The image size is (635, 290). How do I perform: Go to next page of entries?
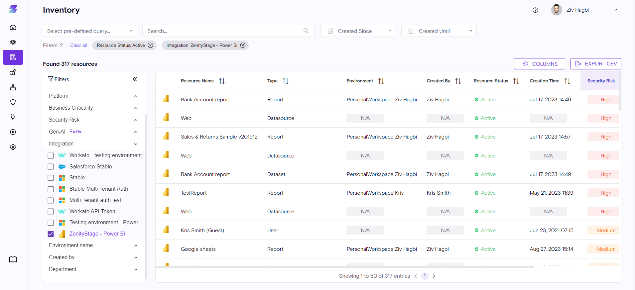point(434,276)
